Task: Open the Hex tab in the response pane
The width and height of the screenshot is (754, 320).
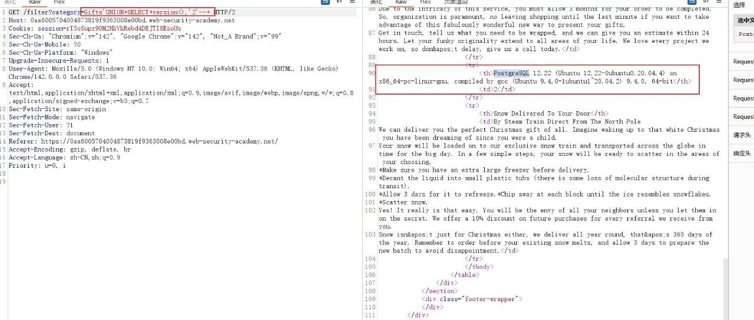Action: [x=425, y=2]
